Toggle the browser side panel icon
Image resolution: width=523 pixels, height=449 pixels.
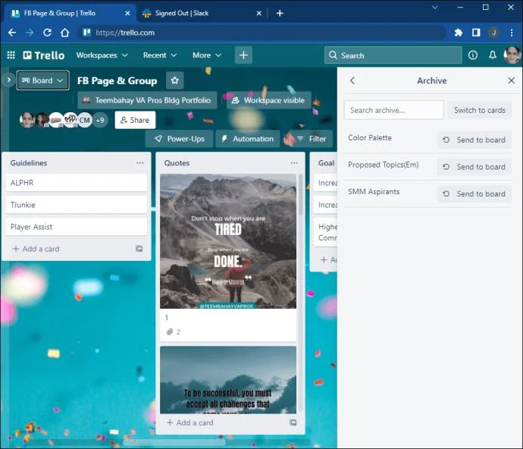476,33
